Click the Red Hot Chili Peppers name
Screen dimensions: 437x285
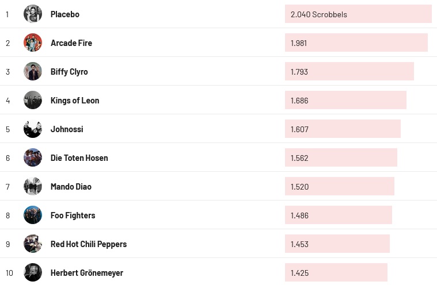(89, 244)
